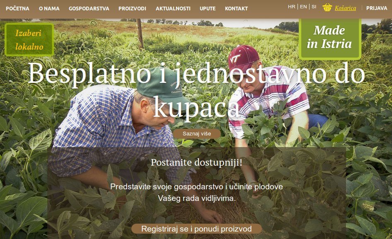Open the Proizvodi menu
The width and height of the screenshot is (392, 239).
click(x=132, y=9)
